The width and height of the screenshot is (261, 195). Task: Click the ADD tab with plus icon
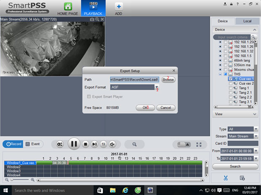(x=119, y=8)
